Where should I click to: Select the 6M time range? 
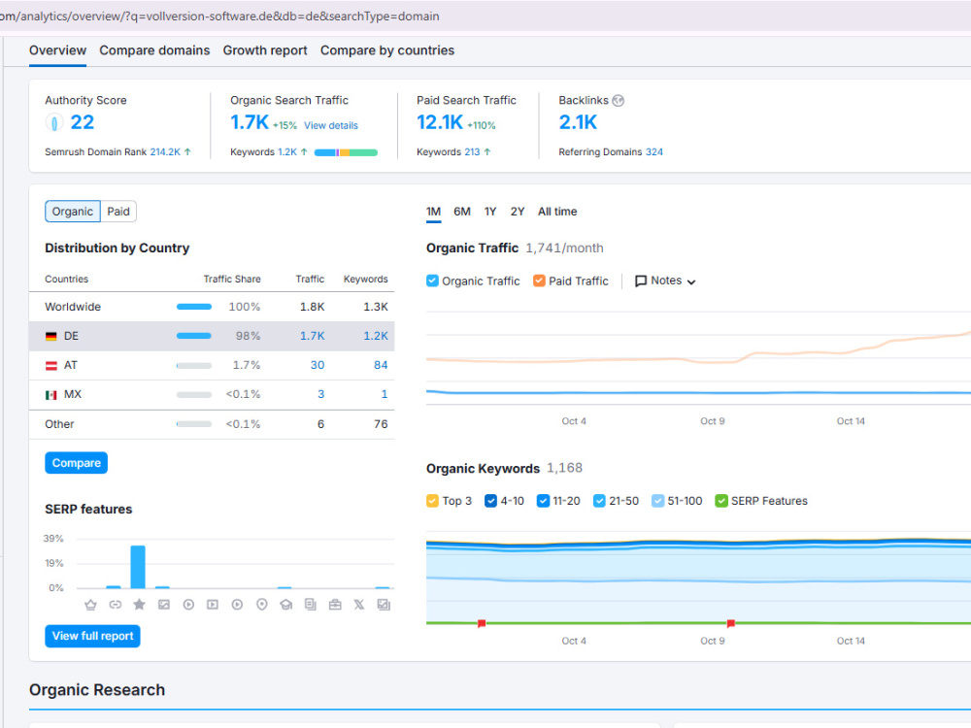(462, 212)
